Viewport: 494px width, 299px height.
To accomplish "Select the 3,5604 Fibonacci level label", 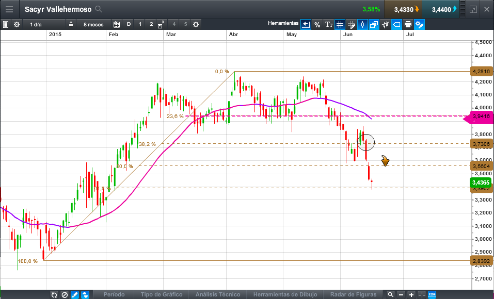I will point(481,166).
